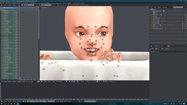Delete the current screen layout
This screenshot has height=105, width=187.
pyautogui.click(x=37, y=5)
